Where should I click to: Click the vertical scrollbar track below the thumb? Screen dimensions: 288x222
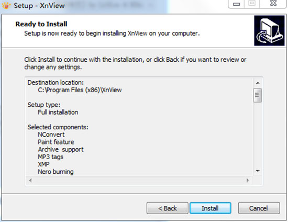click(258, 135)
